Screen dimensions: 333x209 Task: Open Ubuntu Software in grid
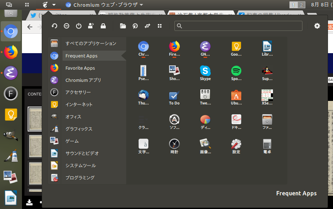[236, 98]
